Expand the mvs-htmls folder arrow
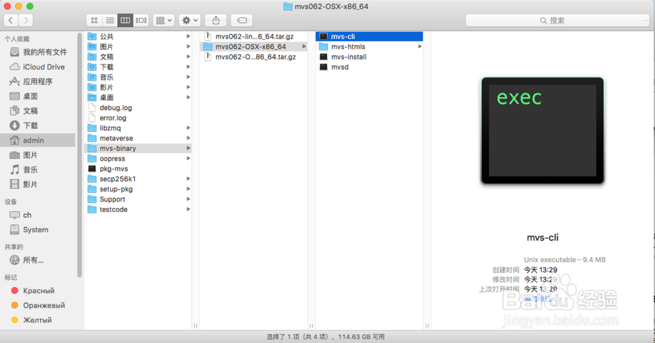Viewport: 655px width, 343px height. tap(420, 47)
